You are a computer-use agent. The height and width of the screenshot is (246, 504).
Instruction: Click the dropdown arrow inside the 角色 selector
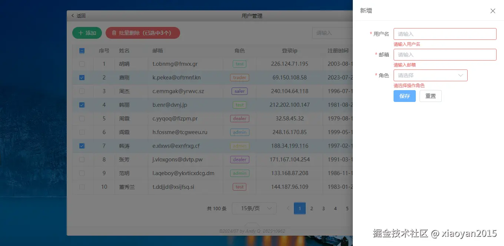coord(461,75)
